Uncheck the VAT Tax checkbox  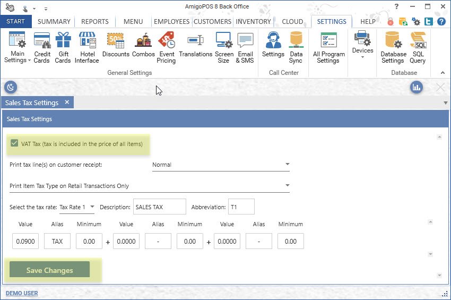14,144
